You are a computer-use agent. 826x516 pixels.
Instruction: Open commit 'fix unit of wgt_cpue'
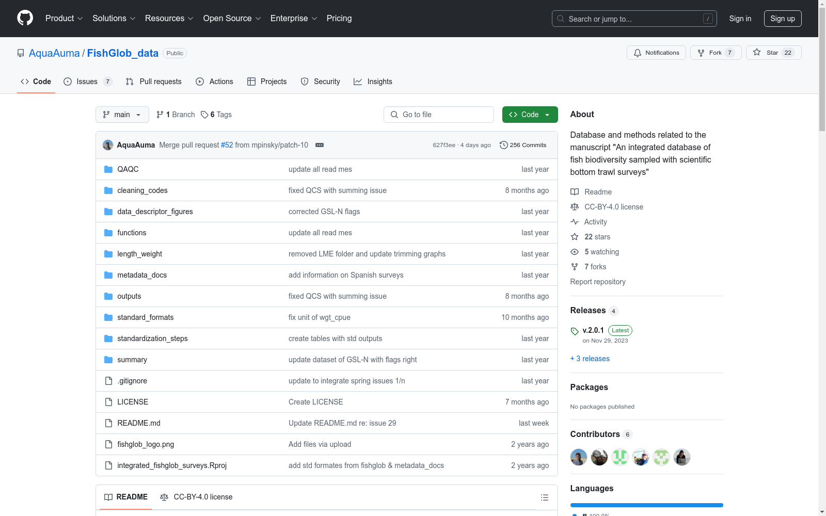click(x=320, y=317)
